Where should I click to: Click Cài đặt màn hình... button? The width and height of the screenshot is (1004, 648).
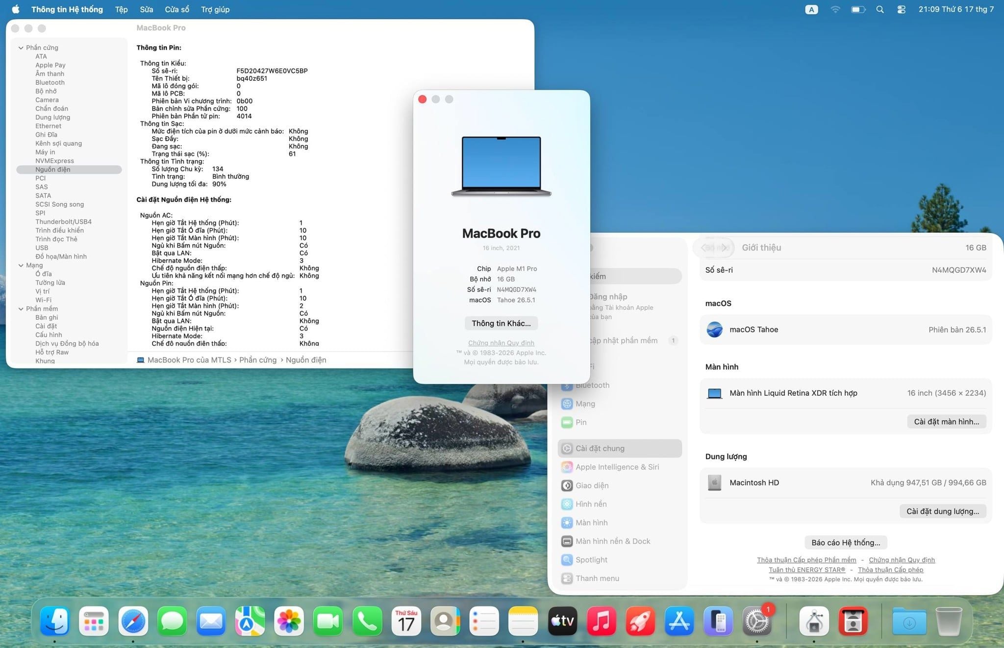tap(947, 422)
